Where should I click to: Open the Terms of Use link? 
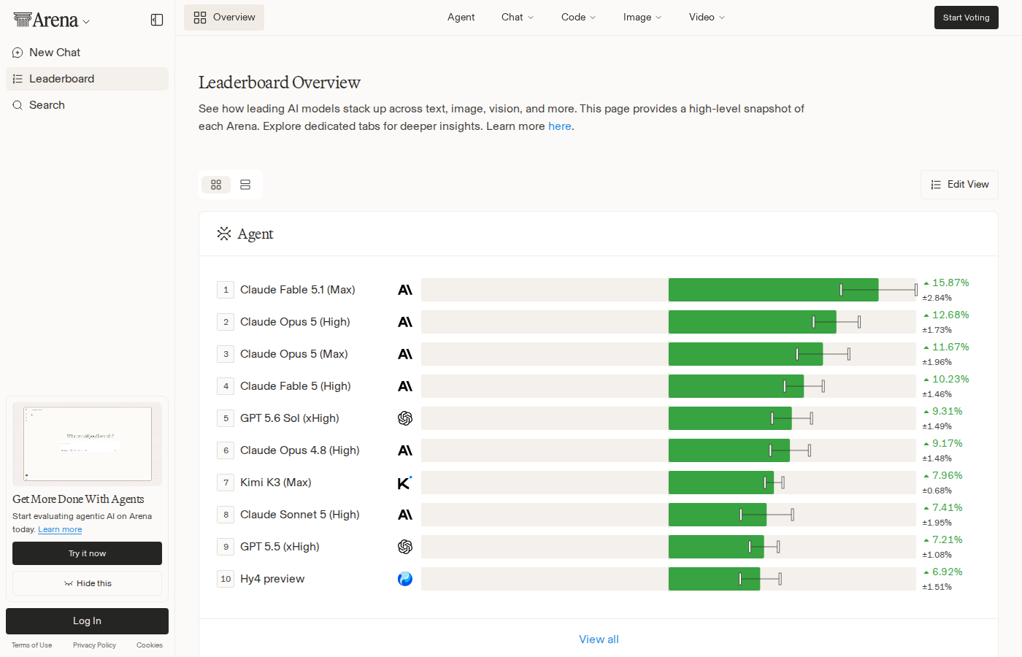32,645
